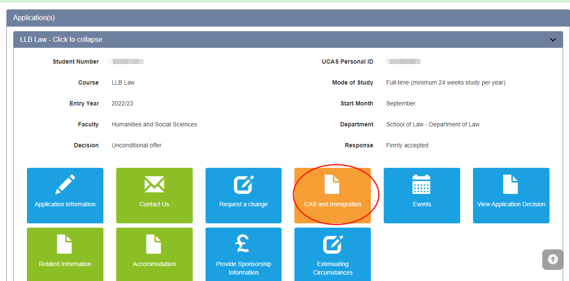Click the envelope icon on Contact Us
The width and height of the screenshot is (570, 281).
(154, 184)
